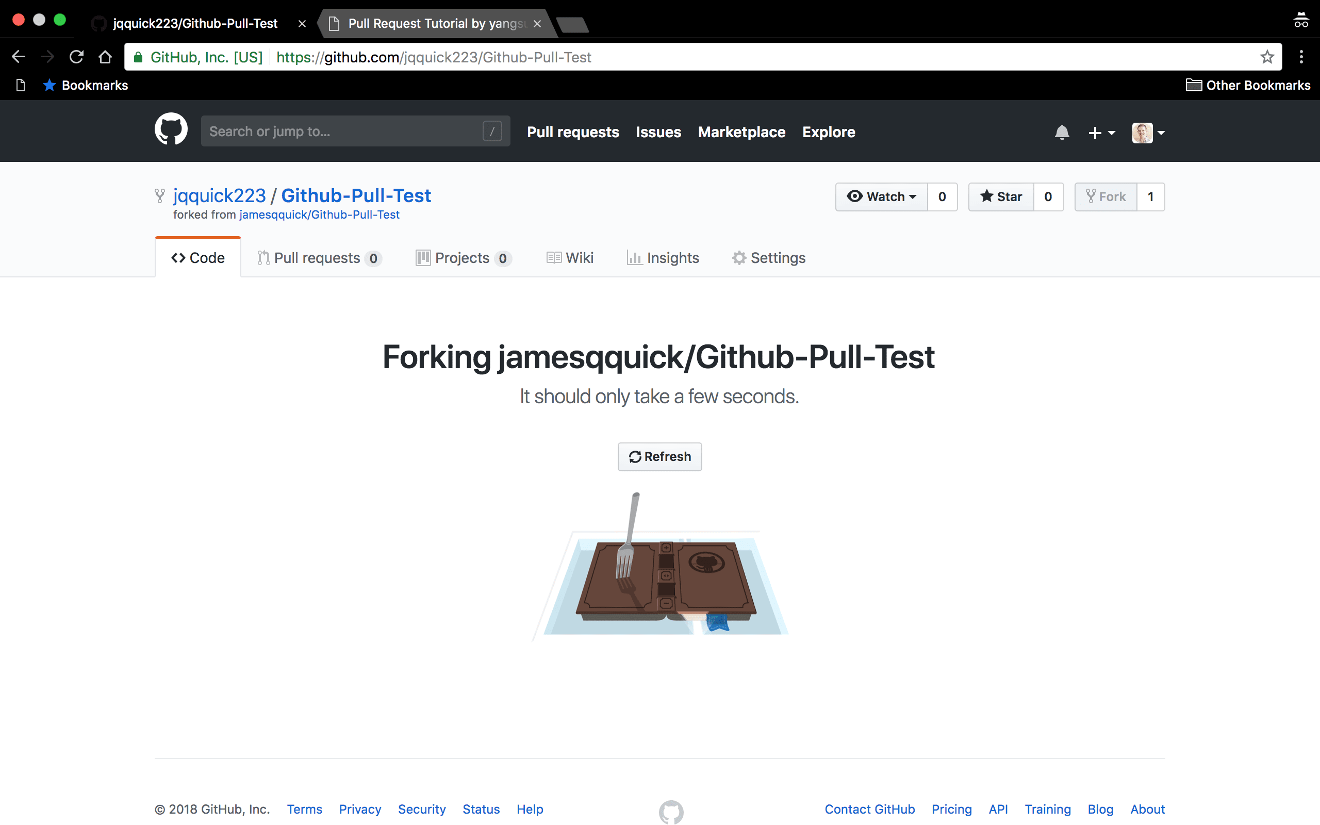
Task: Switch to repository Pull requests tab
Action: click(x=319, y=257)
